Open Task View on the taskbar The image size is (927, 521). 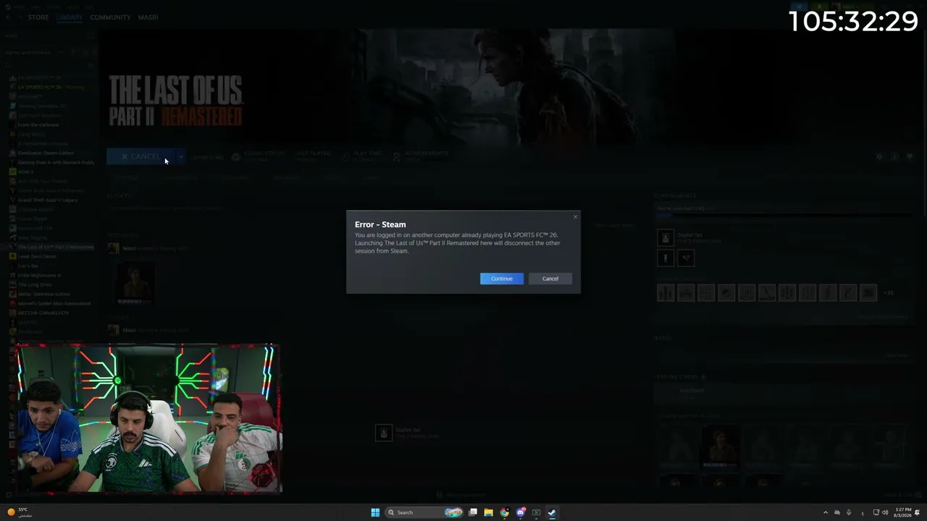pyautogui.click(x=473, y=512)
